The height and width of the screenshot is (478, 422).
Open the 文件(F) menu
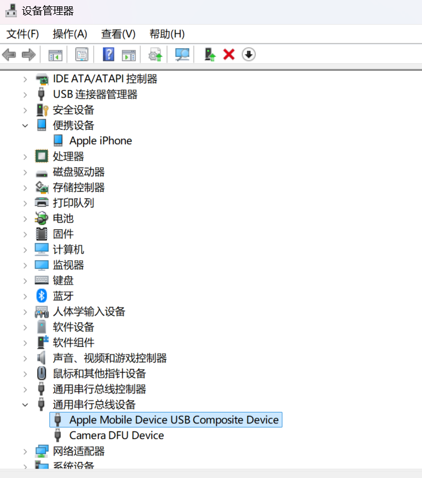pos(22,34)
